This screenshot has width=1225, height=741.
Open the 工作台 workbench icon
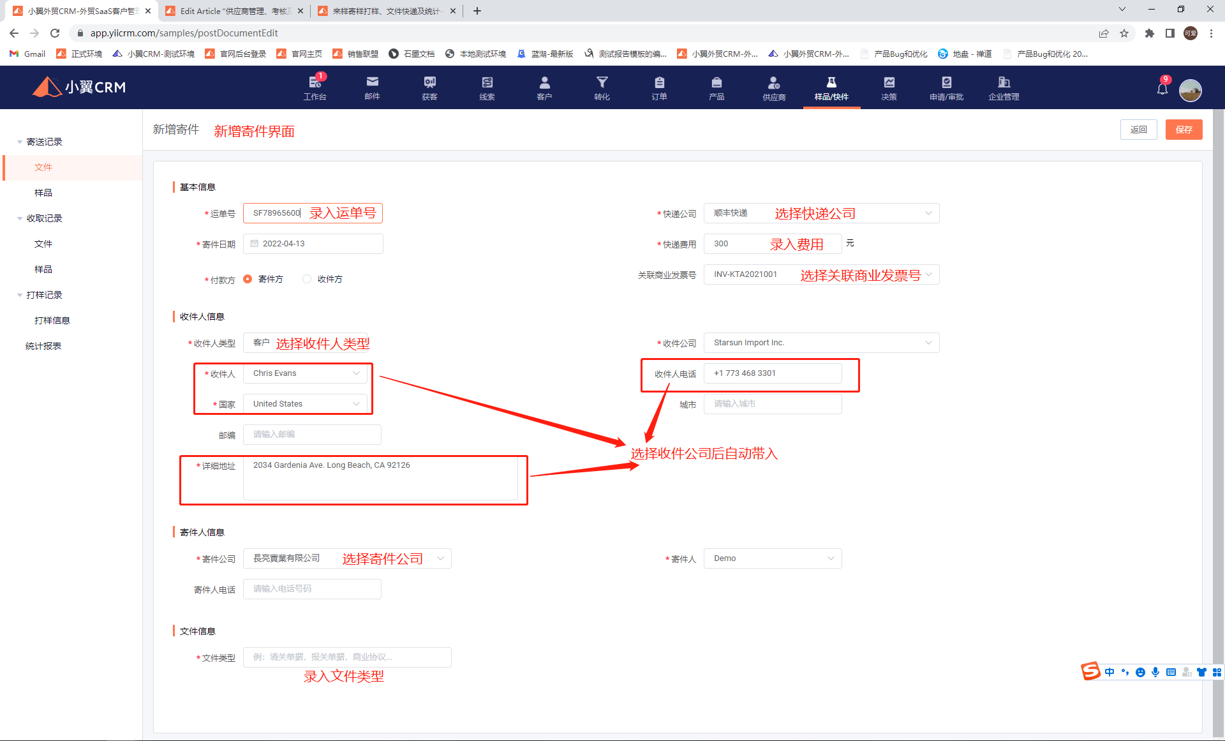(315, 87)
